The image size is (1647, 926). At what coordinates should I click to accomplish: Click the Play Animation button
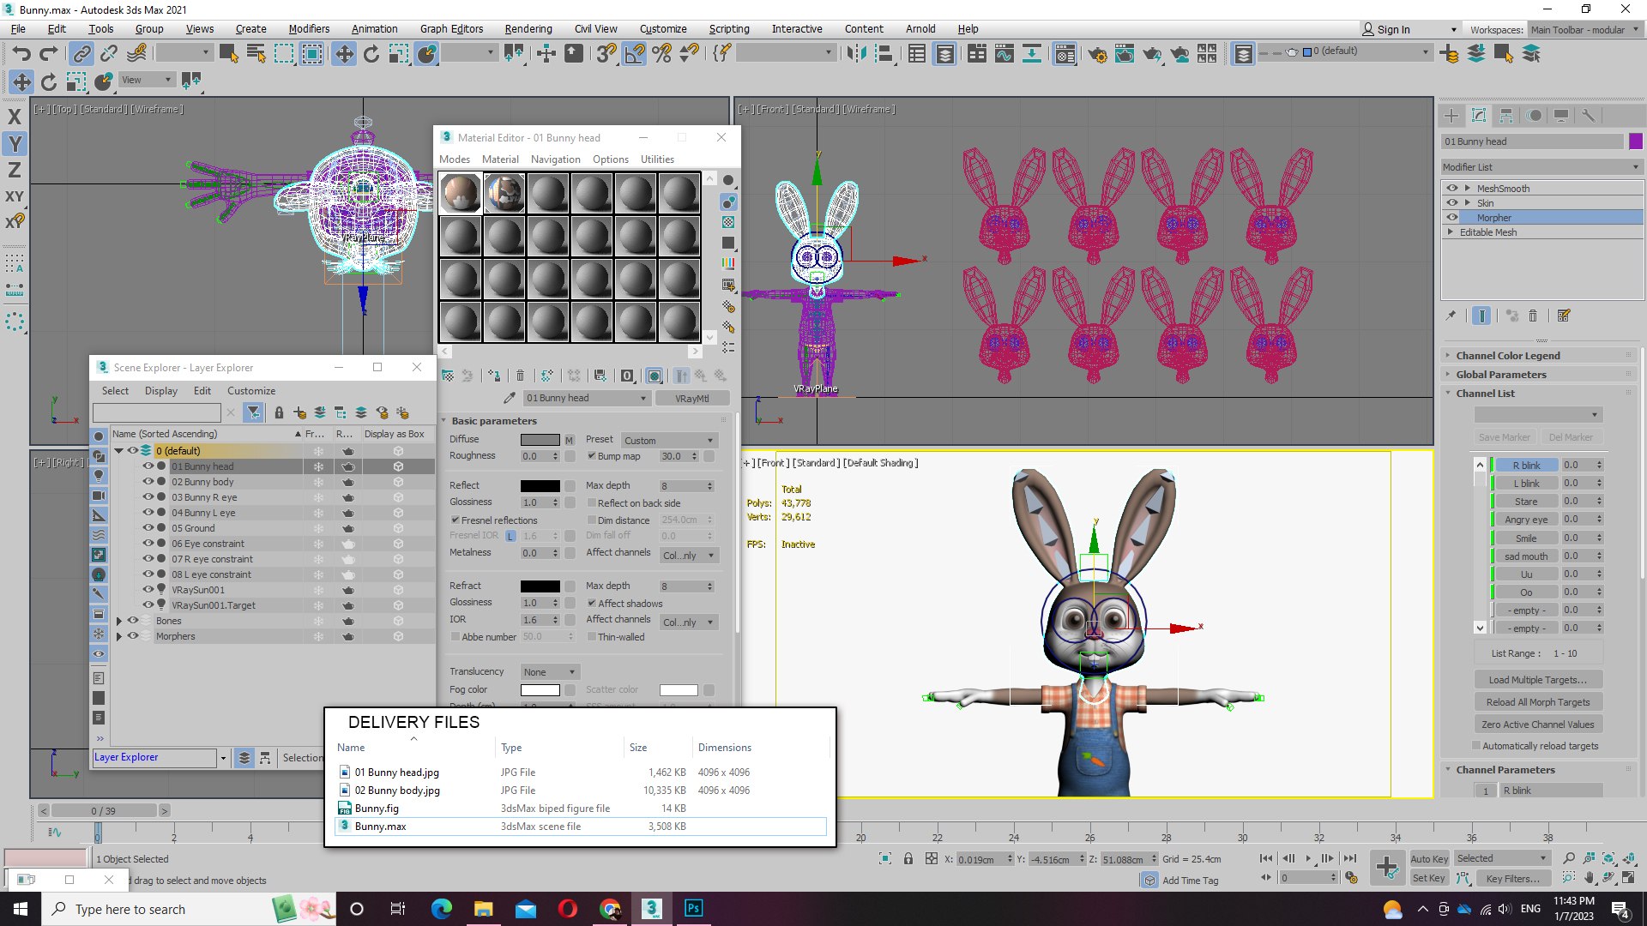[1308, 858]
